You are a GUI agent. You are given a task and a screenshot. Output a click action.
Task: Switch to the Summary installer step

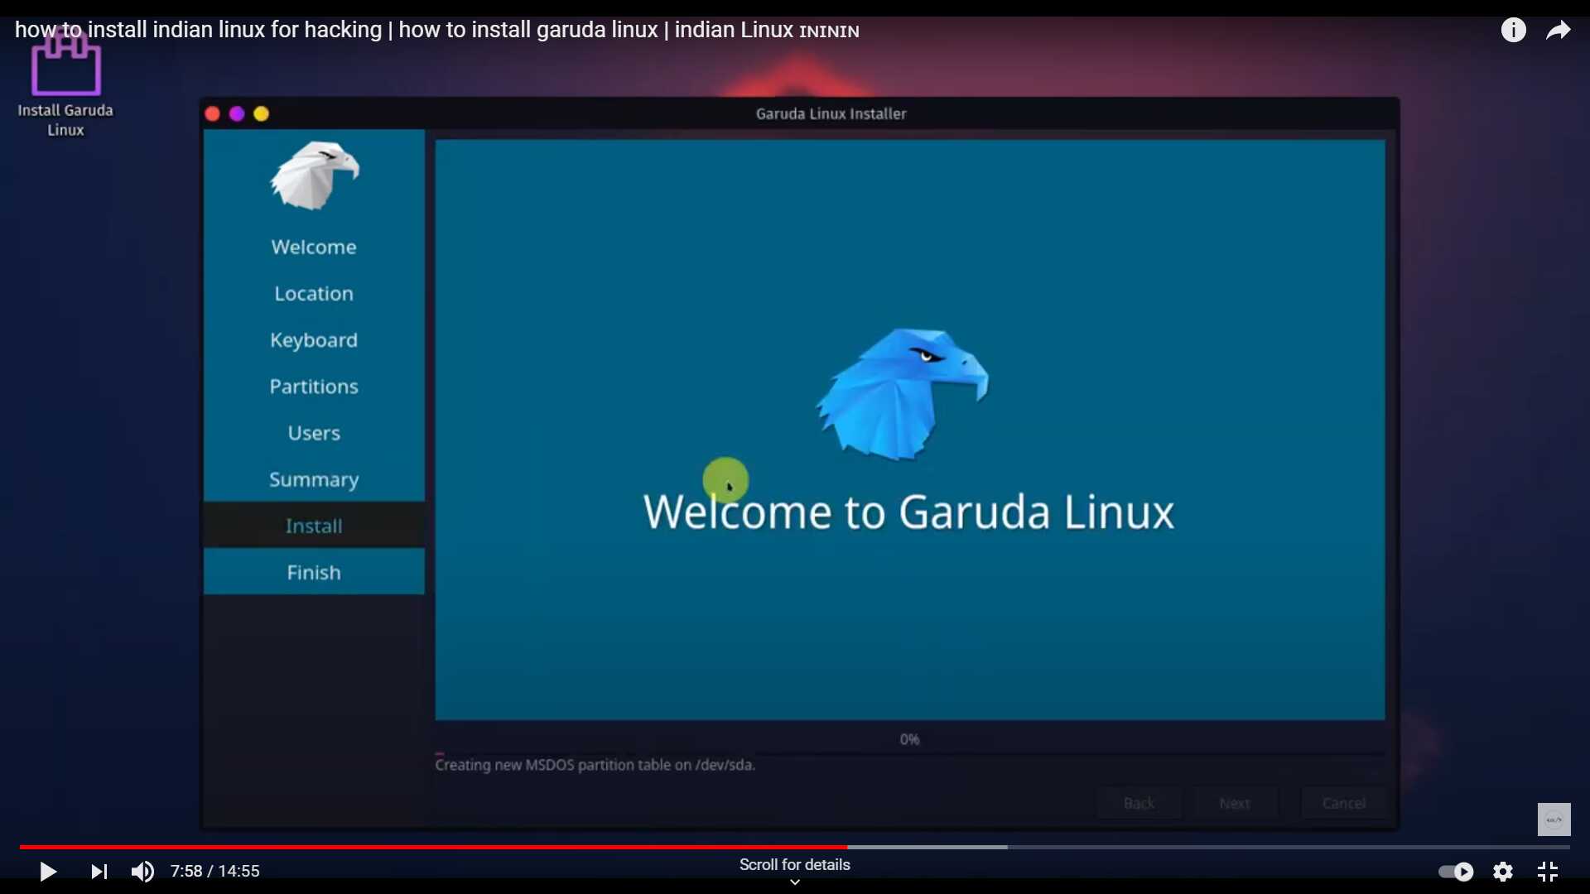pos(313,478)
